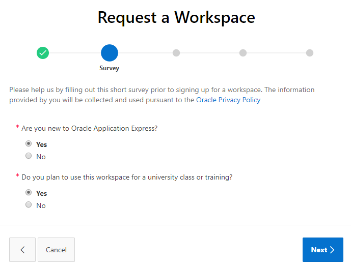Choose Yes for university class or training use

coord(29,193)
